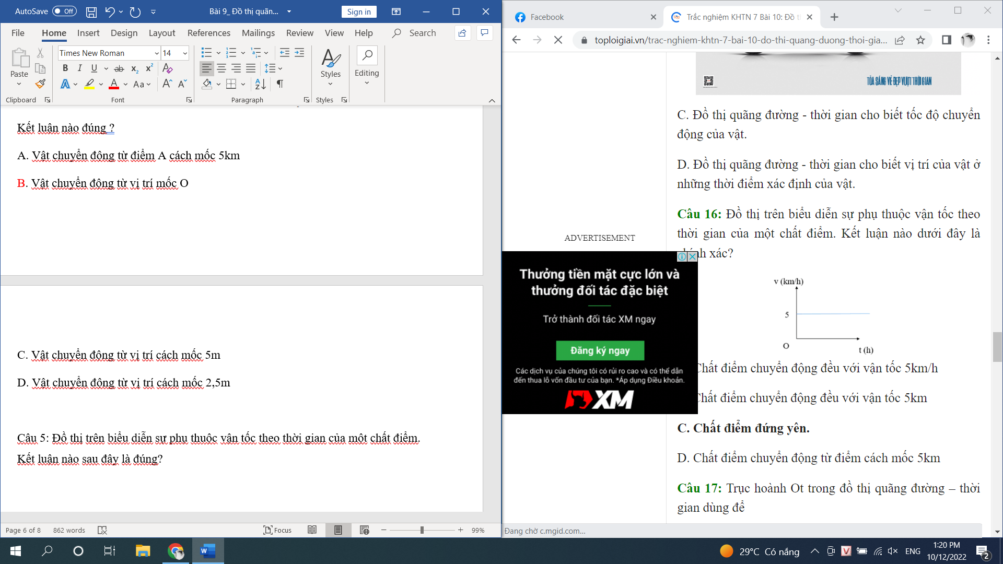This screenshot has height=564, width=1003.
Task: Click the Undo arrow in Word
Action: point(109,11)
